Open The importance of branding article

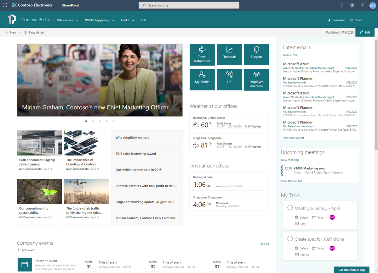87,154
